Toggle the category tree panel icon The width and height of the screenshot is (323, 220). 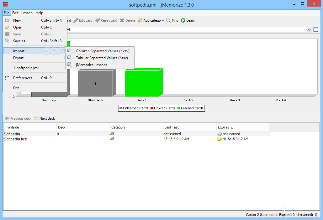pyautogui.click(x=315, y=29)
